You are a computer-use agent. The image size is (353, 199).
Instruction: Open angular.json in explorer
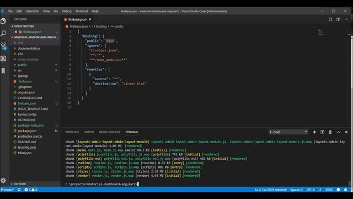pos(26,92)
